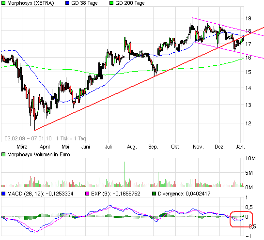Click the green Morphosys (XETRA) legend swatch
The image size is (264, 240).
tap(3, 3)
